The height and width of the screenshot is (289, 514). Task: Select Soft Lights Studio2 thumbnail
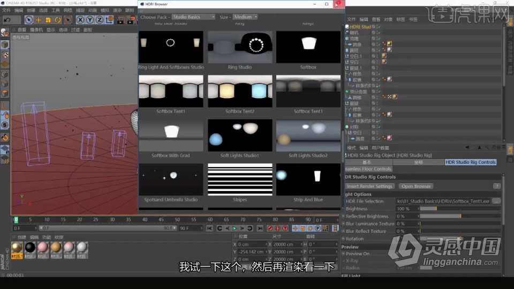point(308,135)
